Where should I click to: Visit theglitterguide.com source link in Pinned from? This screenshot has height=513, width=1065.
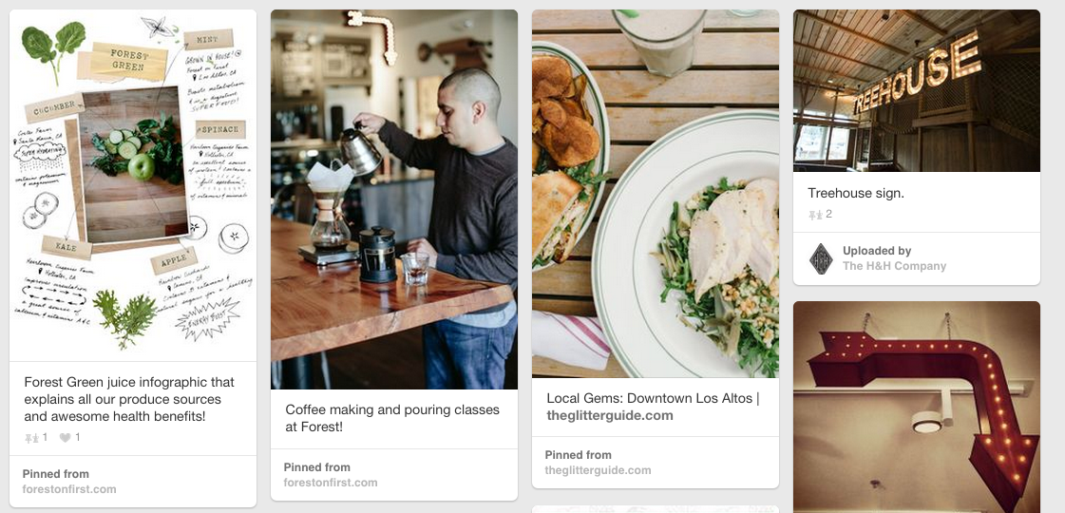coord(598,470)
